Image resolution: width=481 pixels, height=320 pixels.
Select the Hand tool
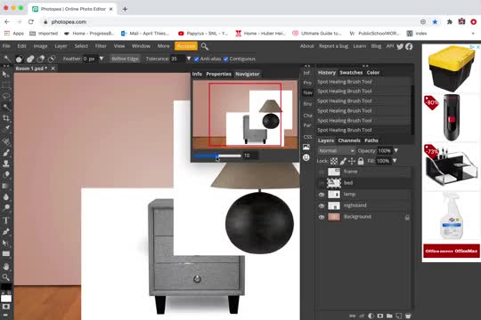(6, 266)
